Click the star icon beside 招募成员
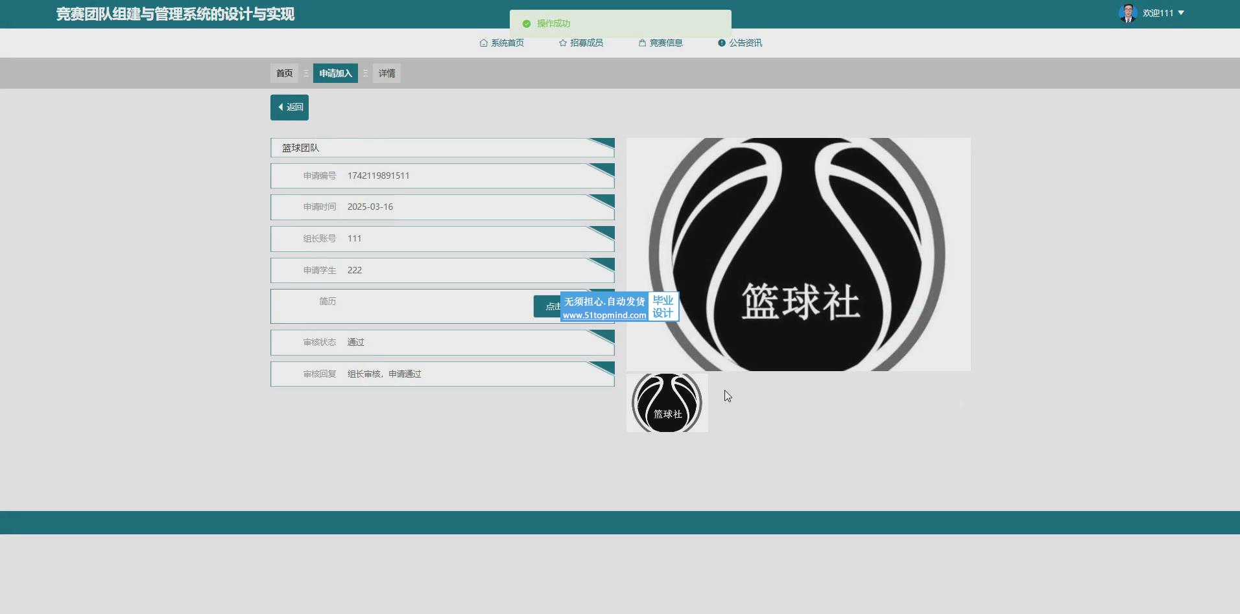The width and height of the screenshot is (1240, 614). click(x=562, y=43)
